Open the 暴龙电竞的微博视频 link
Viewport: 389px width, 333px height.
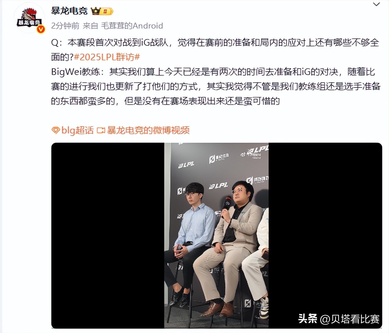pyautogui.click(x=148, y=130)
